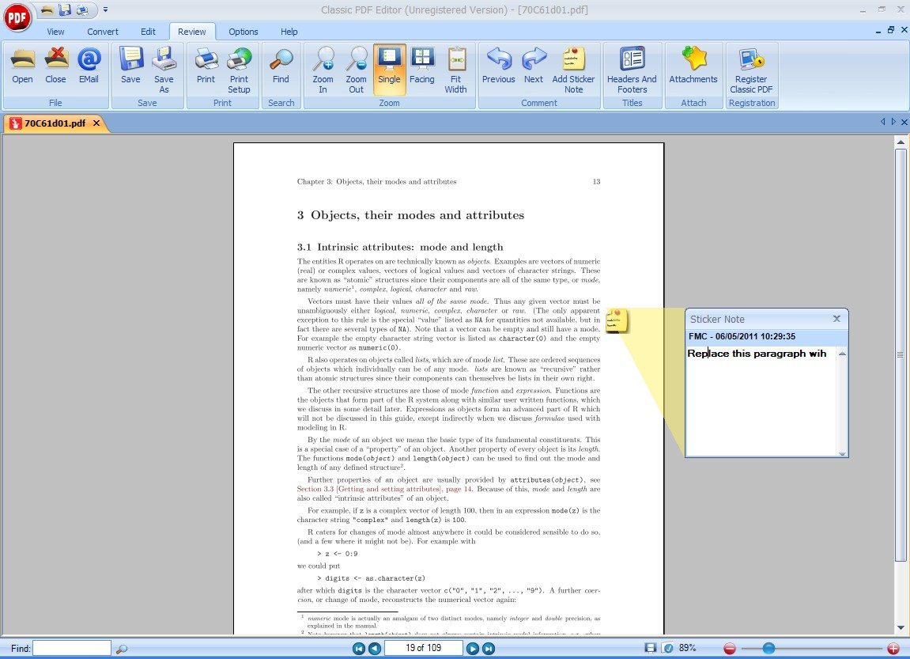Go to Previous comment
The height and width of the screenshot is (659, 910).
click(x=499, y=65)
